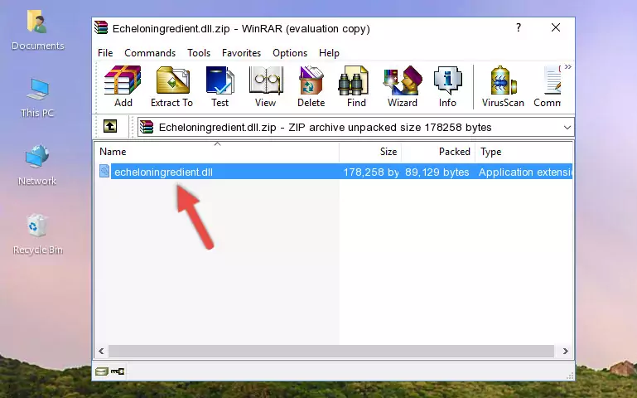
Task: Click the WinRAR title bar icon
Action: pyautogui.click(x=101, y=28)
